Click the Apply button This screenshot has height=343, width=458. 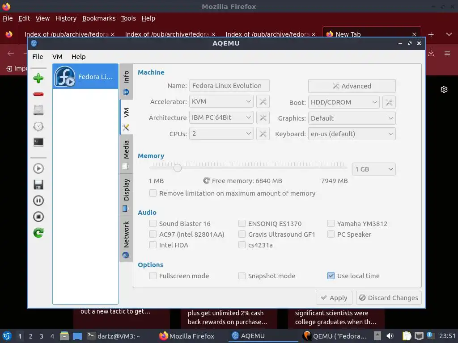(334, 297)
